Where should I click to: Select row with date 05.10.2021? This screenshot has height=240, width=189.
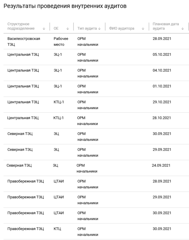(96, 57)
